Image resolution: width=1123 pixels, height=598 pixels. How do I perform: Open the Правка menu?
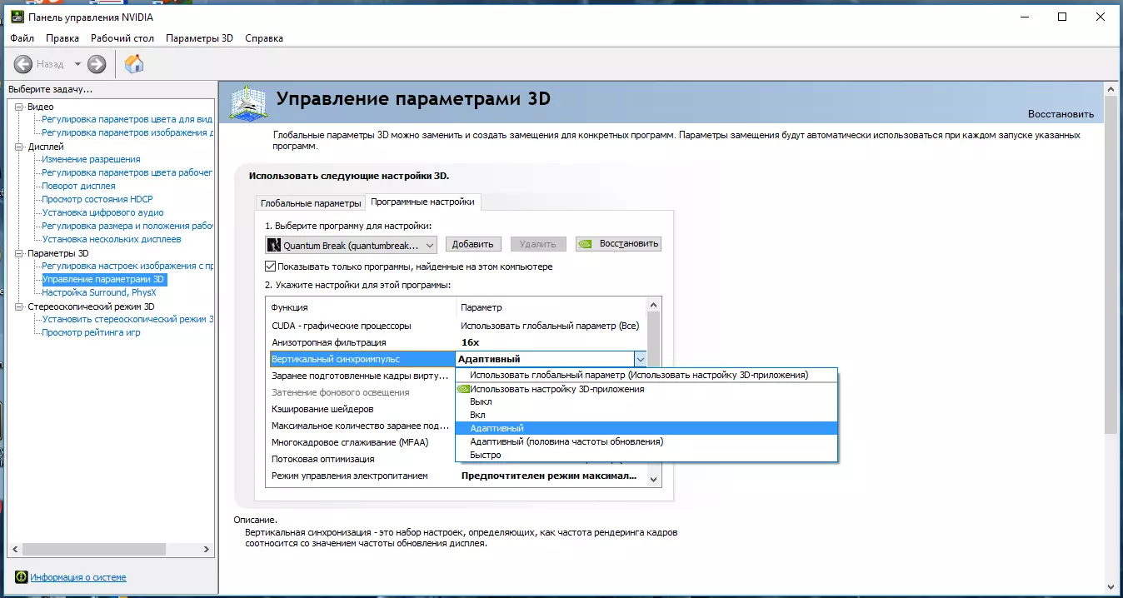(62, 38)
